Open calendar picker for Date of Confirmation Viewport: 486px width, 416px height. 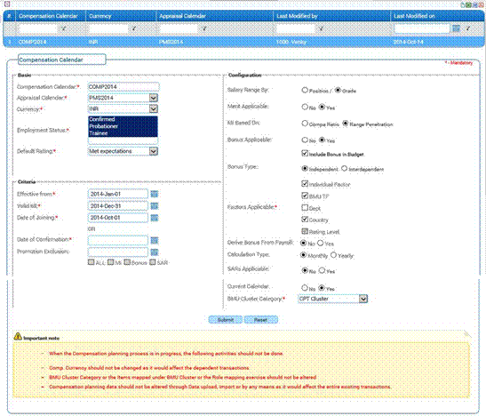coord(155,241)
